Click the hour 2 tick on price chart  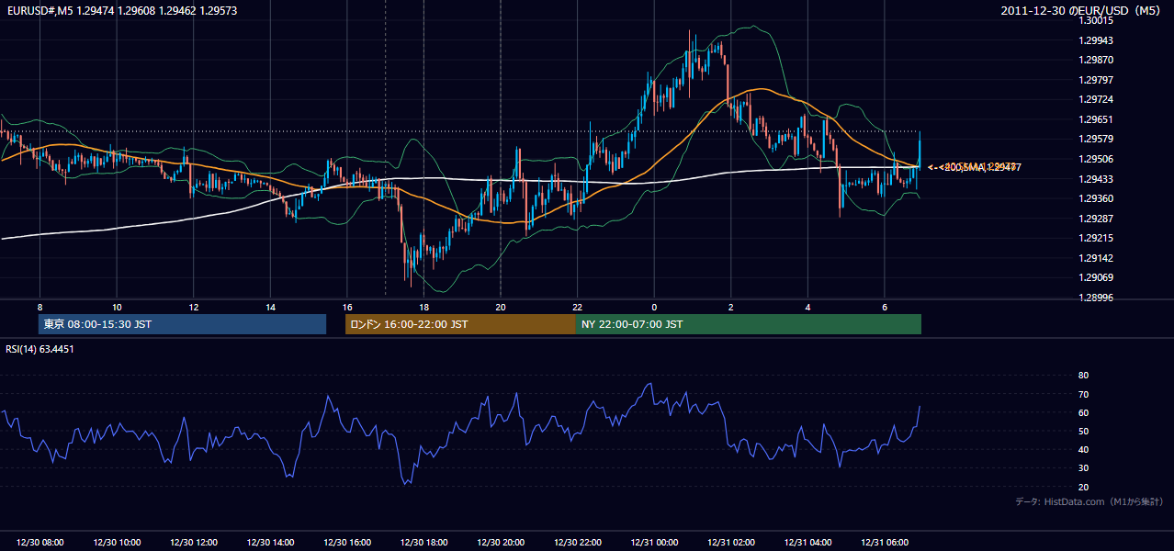730,307
